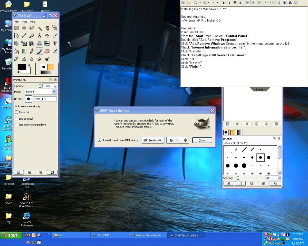Select the Zoom magnifier tool
The image size is (308, 246).
(32, 36)
